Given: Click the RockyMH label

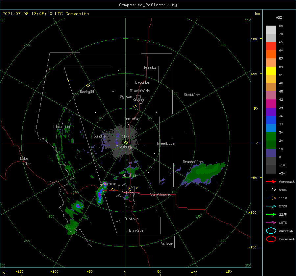Looking at the screenshot, I should point(87,92).
